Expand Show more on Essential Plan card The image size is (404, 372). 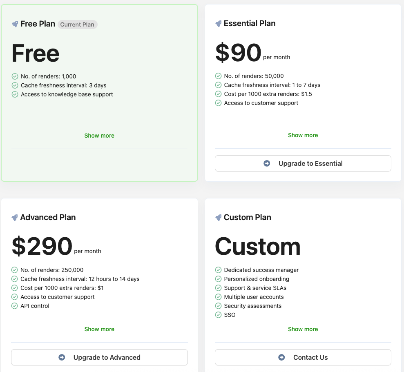pyautogui.click(x=303, y=135)
